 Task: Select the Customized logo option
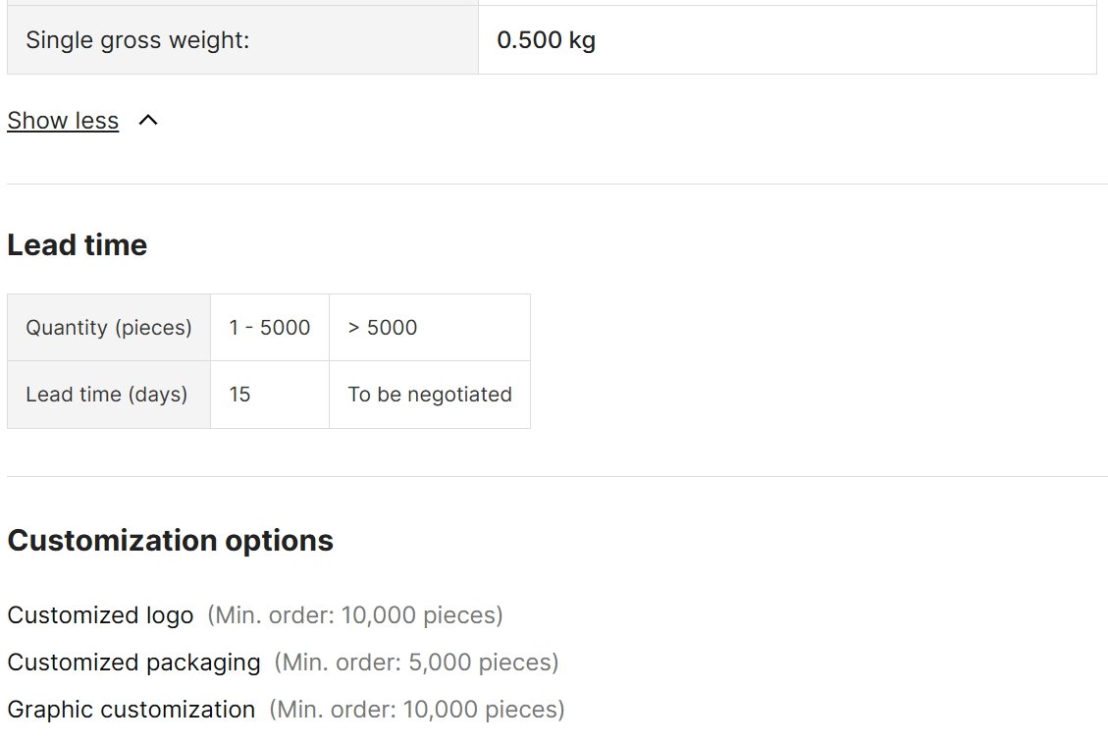(x=100, y=615)
